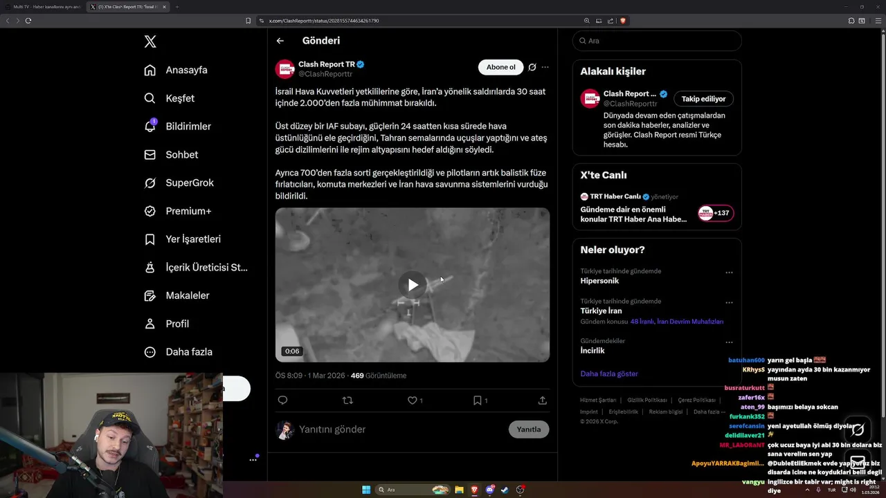Click the repost icon under the post
This screenshot has width=886, height=498.
(347, 400)
